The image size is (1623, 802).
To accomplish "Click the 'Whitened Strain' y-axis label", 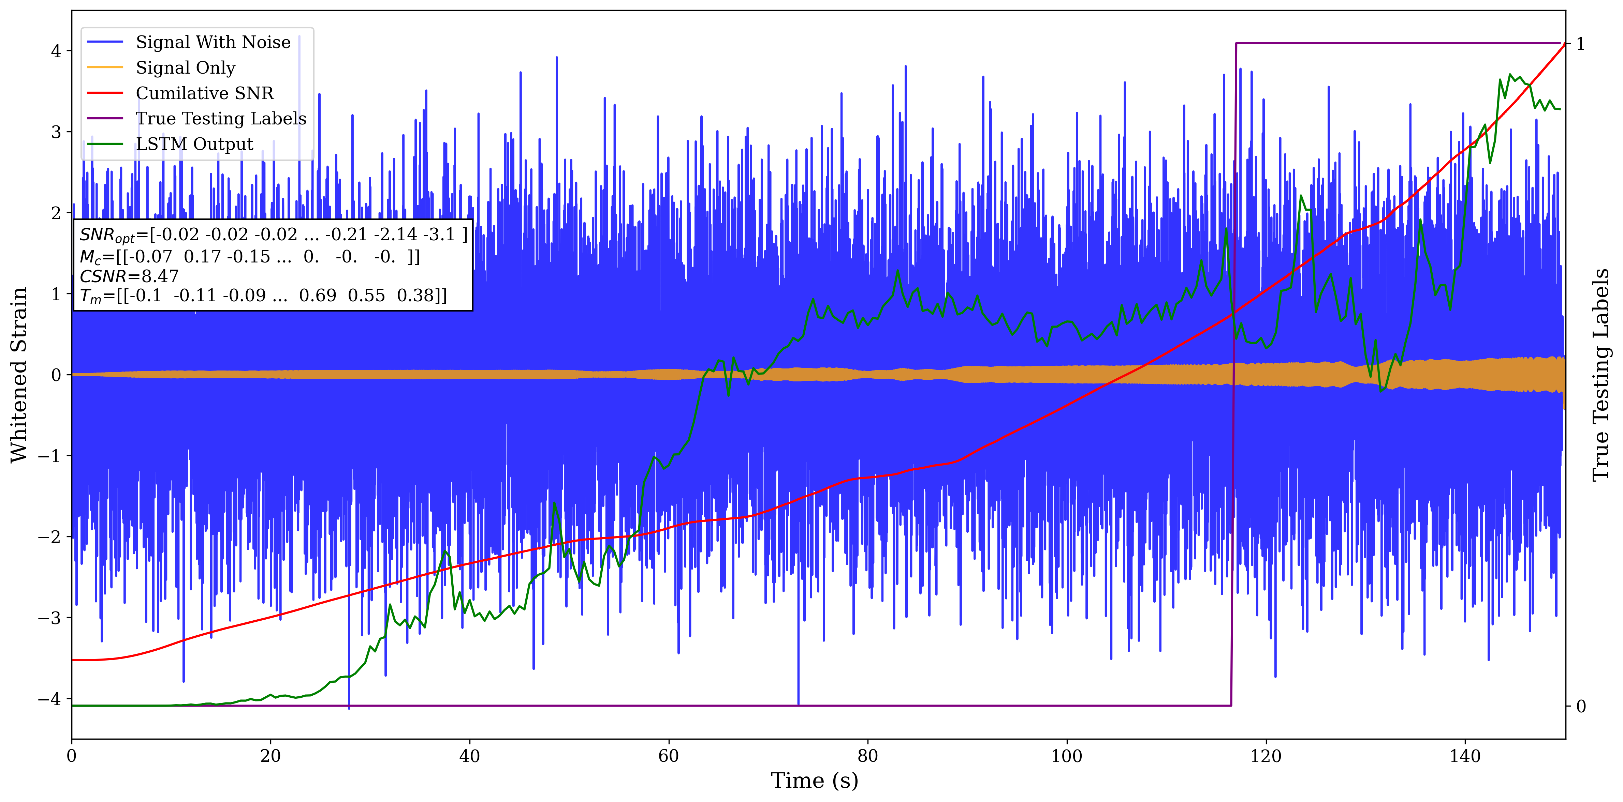I will pyautogui.click(x=19, y=375).
